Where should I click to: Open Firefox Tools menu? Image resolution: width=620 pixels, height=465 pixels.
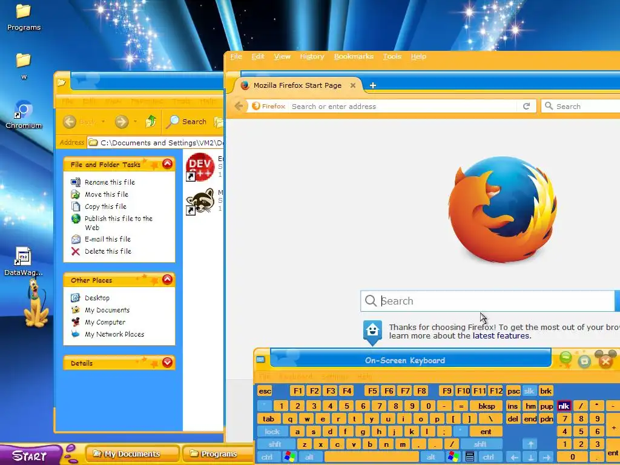point(392,56)
